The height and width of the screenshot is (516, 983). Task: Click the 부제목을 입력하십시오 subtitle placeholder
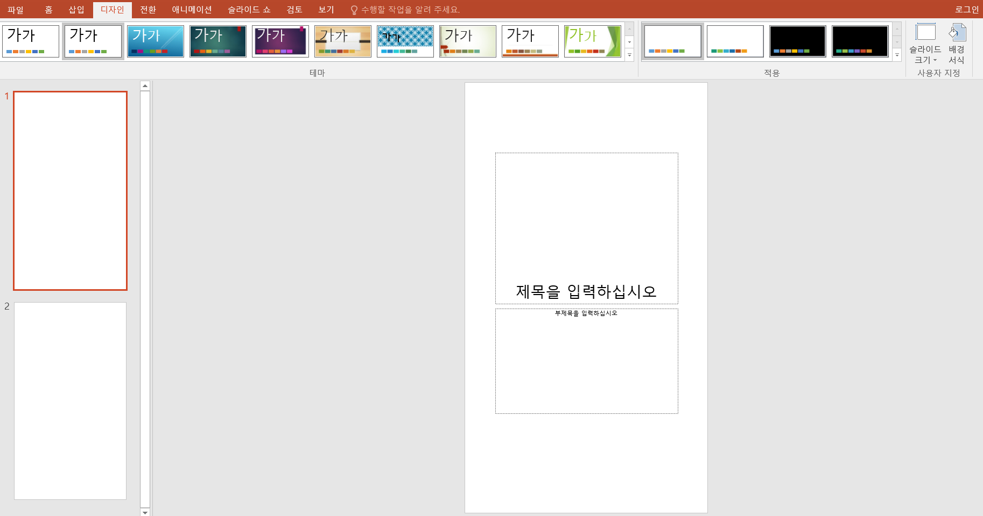587,361
